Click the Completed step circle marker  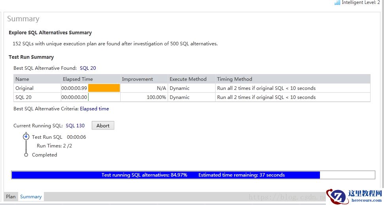coord(26,155)
